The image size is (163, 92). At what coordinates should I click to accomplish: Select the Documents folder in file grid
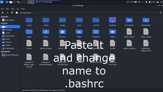click(x=129, y=21)
